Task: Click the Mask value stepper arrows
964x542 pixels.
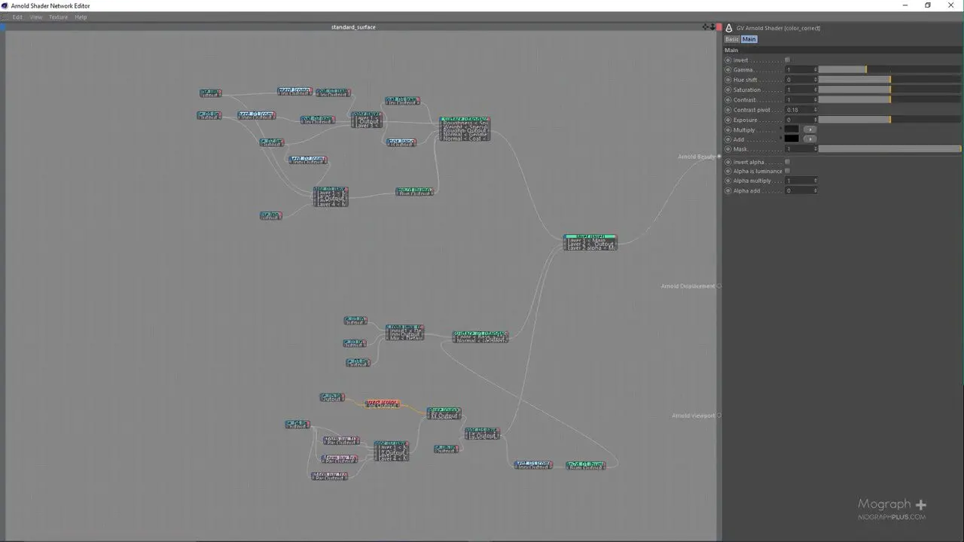Action: [815, 149]
